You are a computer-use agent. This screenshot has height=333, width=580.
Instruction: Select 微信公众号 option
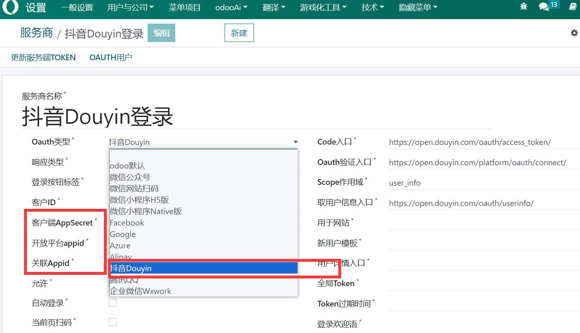click(x=203, y=177)
